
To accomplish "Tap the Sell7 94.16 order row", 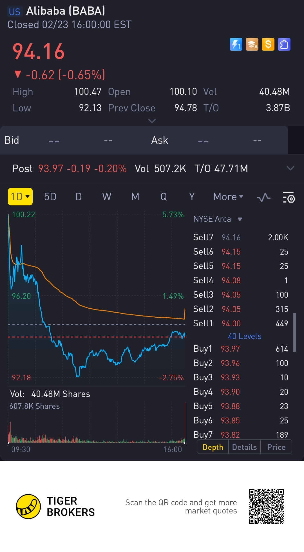I will pos(241,237).
